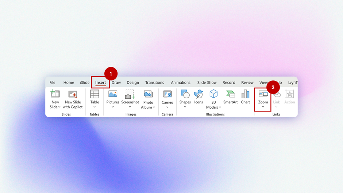Image resolution: width=343 pixels, height=193 pixels.
Task: Expand the 3D Models dropdown arrow
Action: tap(220, 107)
